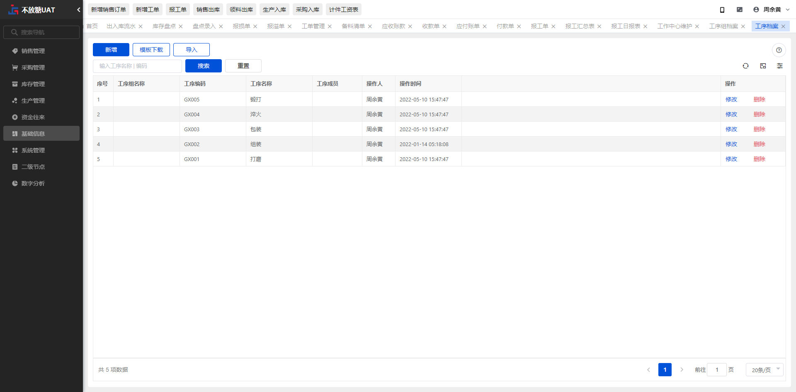Close the 出入库流水 tab
The image size is (796, 392).
point(141,26)
